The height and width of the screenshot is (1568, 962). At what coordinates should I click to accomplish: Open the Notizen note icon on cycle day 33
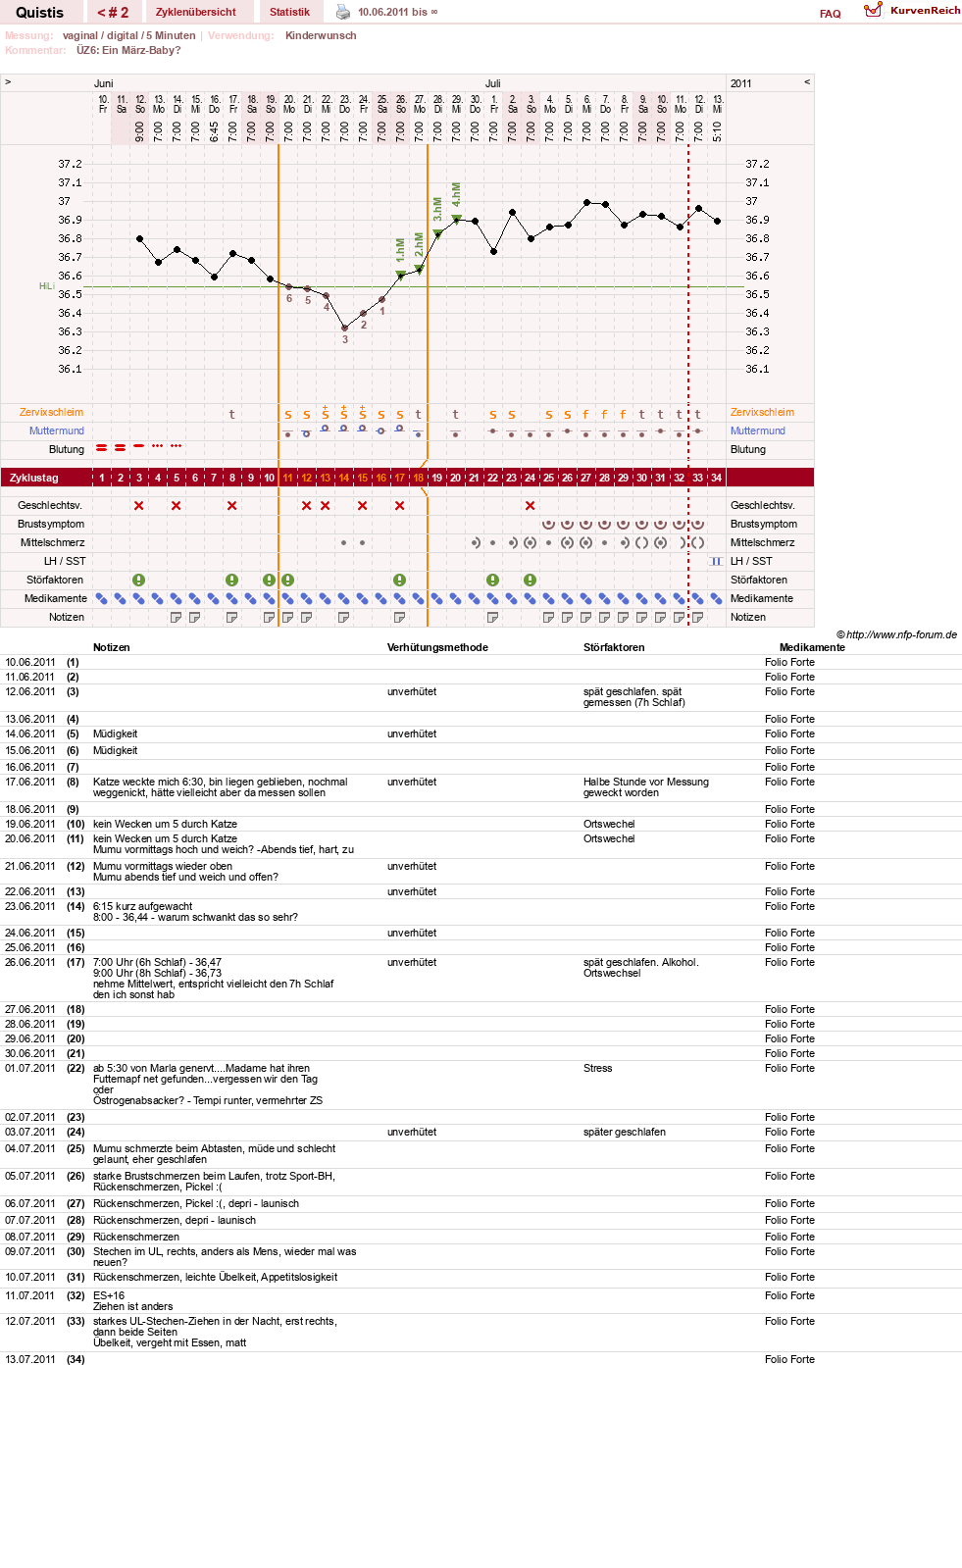tap(698, 618)
